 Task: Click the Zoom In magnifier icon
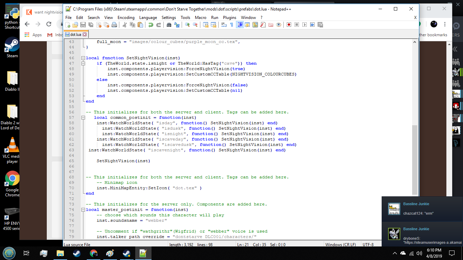click(x=187, y=25)
